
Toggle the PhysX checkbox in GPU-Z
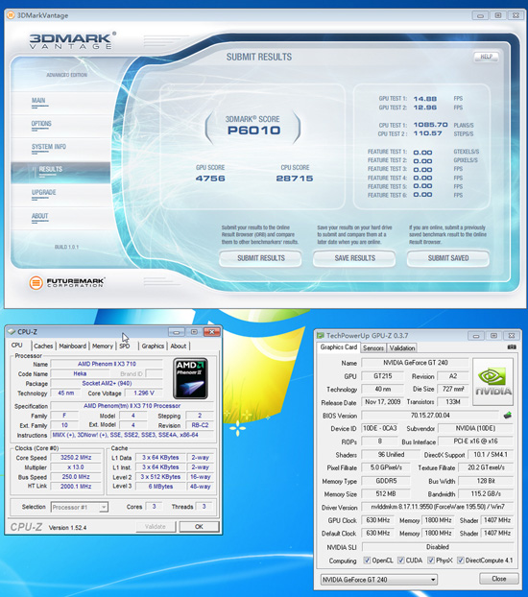[x=431, y=561]
